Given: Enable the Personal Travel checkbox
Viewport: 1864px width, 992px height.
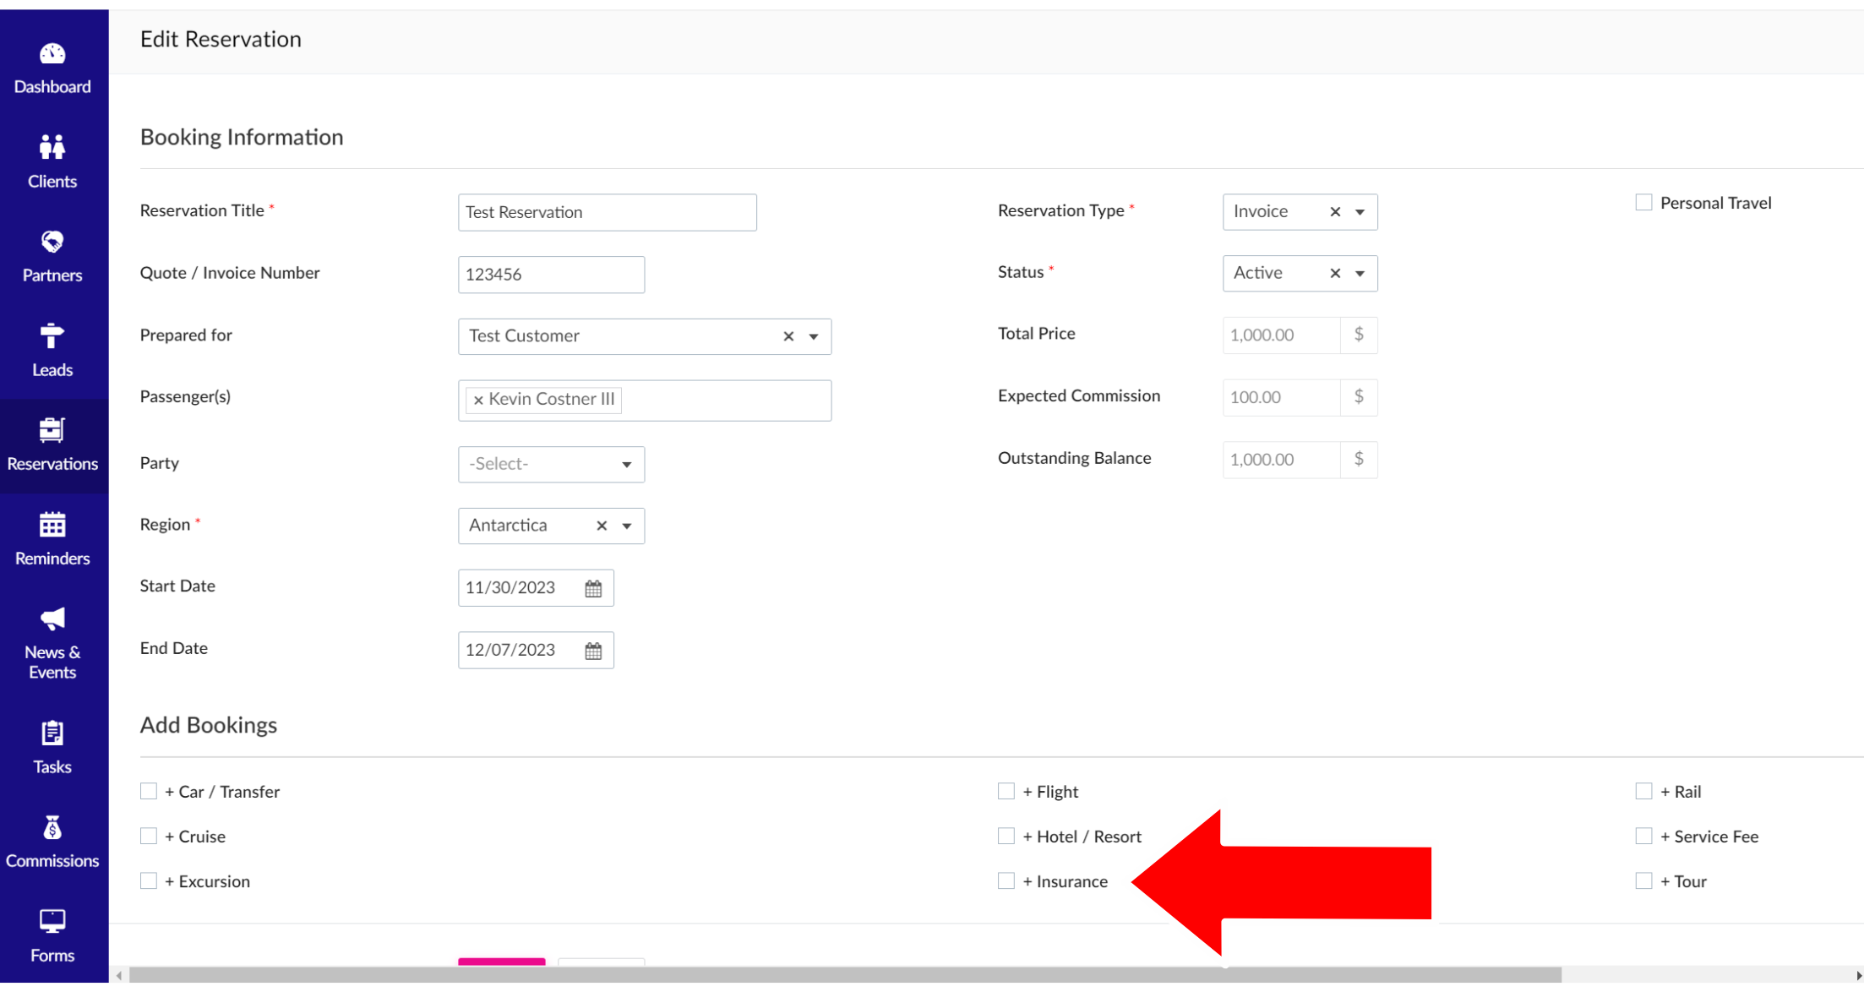Looking at the screenshot, I should tap(1643, 203).
